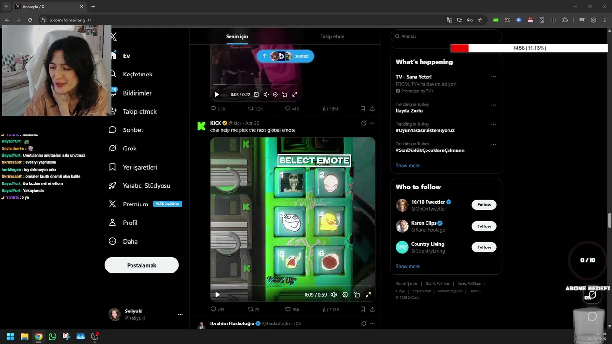
Task: Show more under Who to follow
Action: click(x=408, y=266)
